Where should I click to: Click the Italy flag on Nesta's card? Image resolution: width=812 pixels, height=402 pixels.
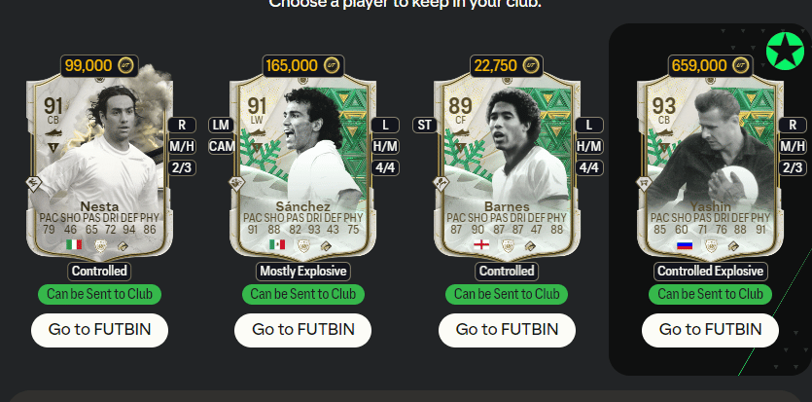[x=73, y=244]
